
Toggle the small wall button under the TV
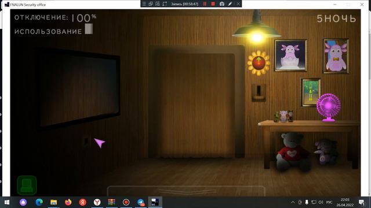[86, 141]
